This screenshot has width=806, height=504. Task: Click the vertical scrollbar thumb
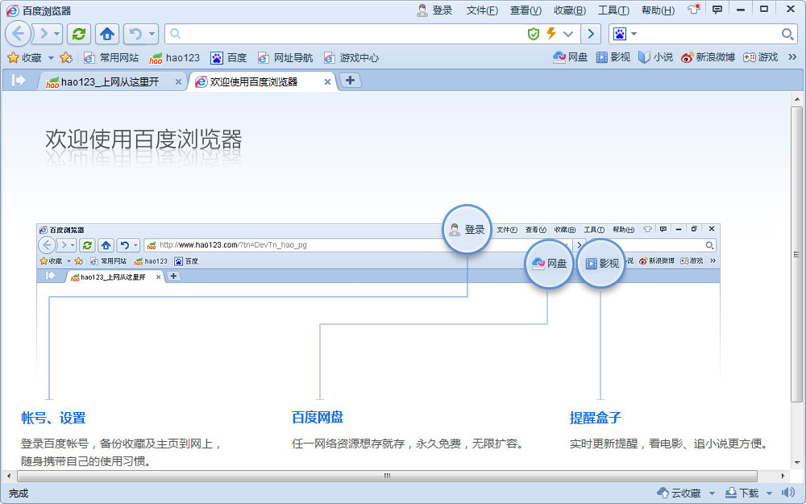(x=797, y=254)
